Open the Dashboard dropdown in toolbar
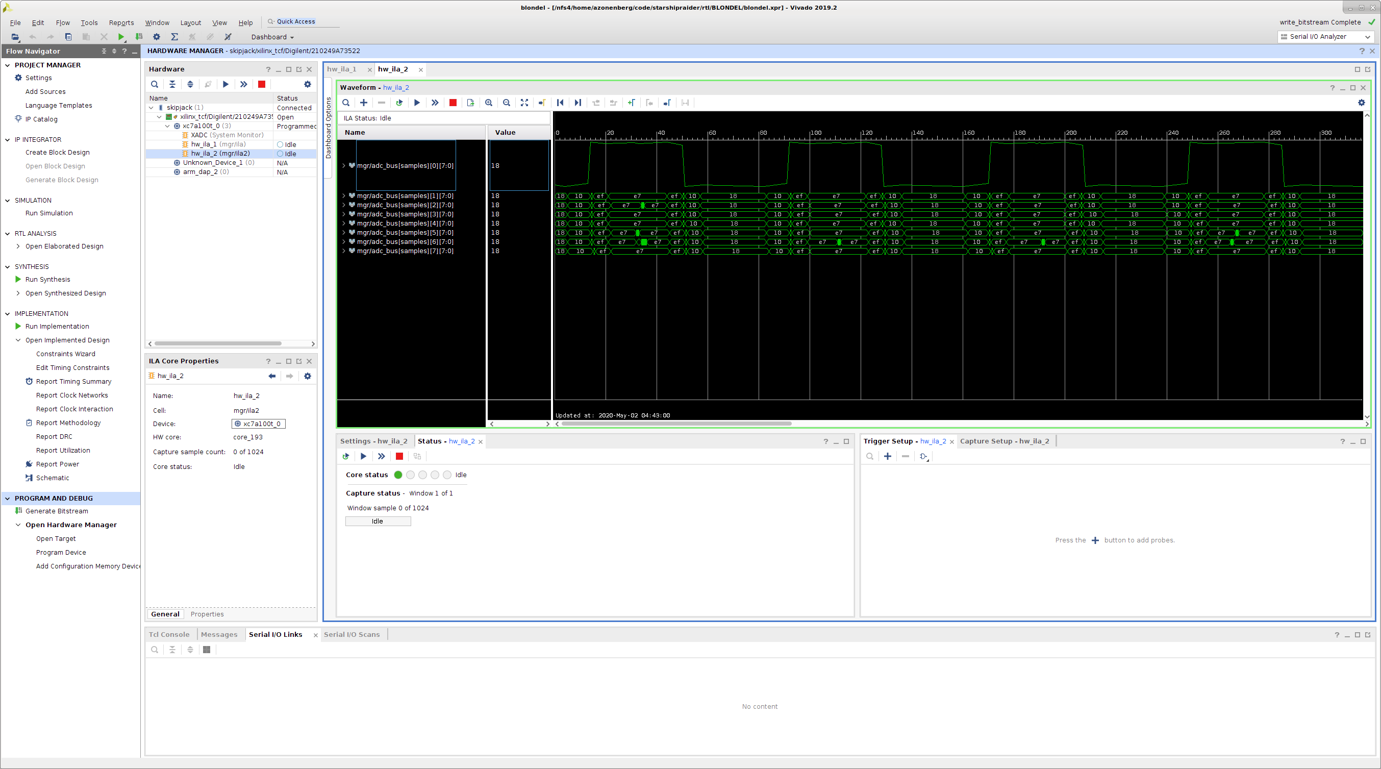The image size is (1381, 769). pyautogui.click(x=272, y=37)
